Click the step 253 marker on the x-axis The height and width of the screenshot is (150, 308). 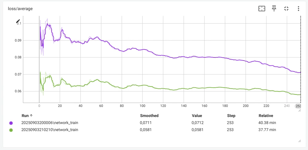point(298,106)
